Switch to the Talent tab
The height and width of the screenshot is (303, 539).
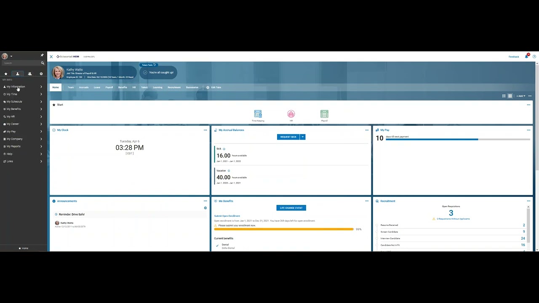144,88
